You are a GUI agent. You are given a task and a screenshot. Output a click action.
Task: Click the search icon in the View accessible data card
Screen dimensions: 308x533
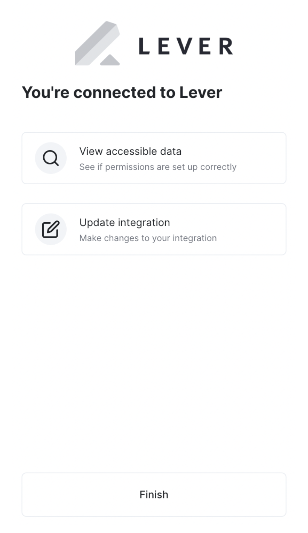pos(51,158)
